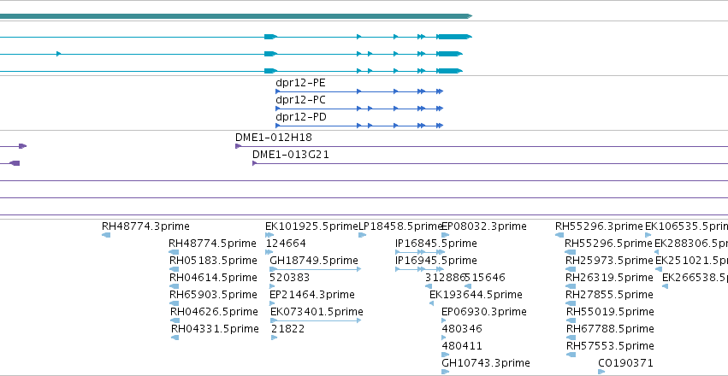Select the EK101925.5prime EST label
Screen dimensions: 728x376
(311, 226)
